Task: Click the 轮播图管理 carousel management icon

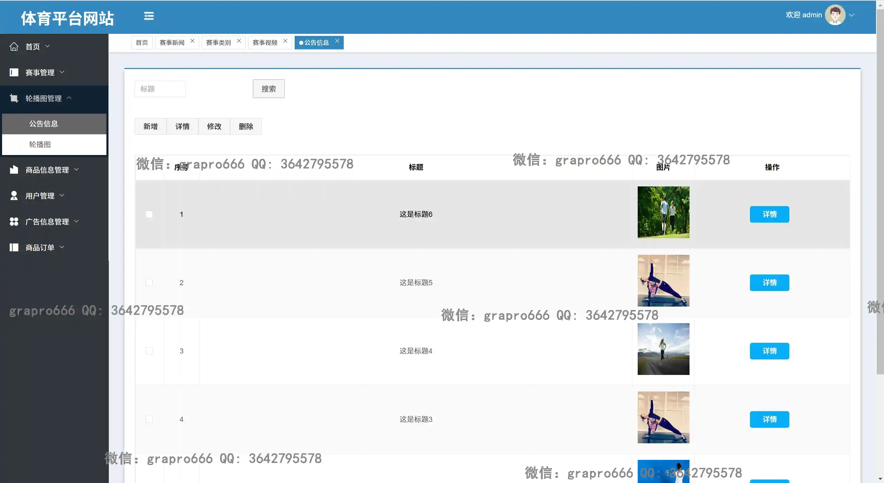Action: 14,98
